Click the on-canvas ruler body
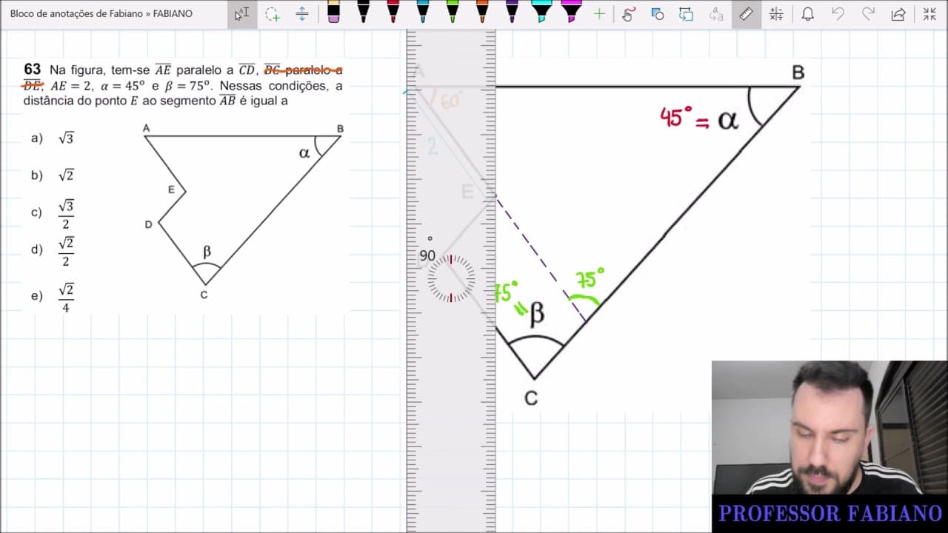The image size is (948, 533). click(x=451, y=281)
